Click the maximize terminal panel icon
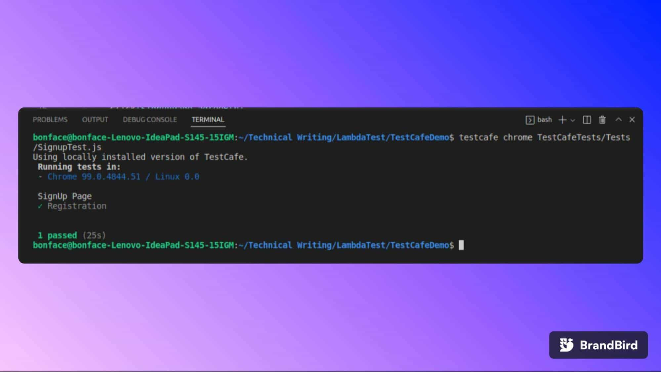Viewport: 661px width, 372px height. 618,119
